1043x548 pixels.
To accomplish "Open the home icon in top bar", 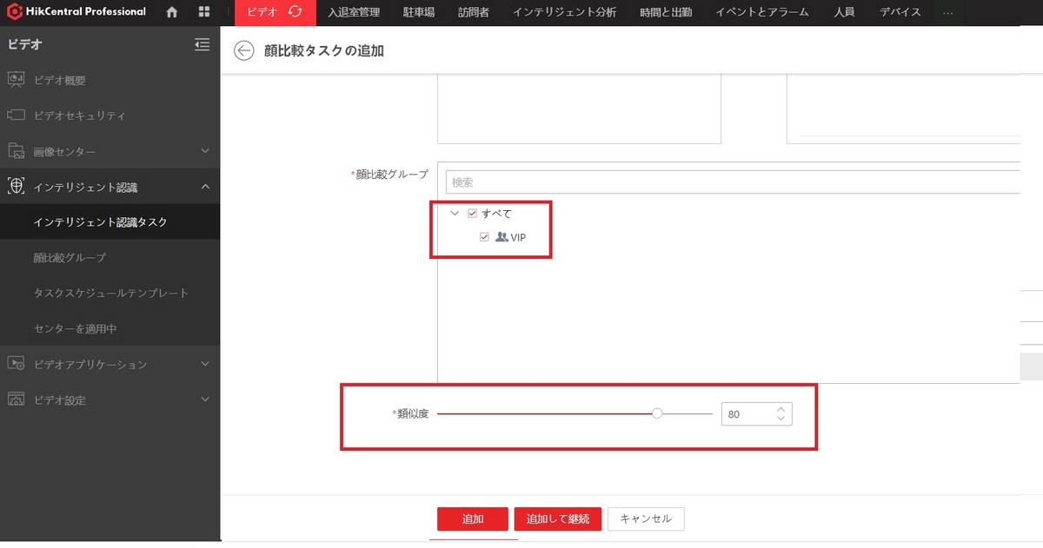I will (x=172, y=12).
